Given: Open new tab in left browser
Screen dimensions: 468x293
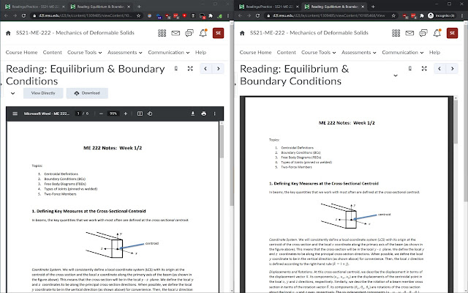Looking at the screenshot, I should [x=139, y=7].
